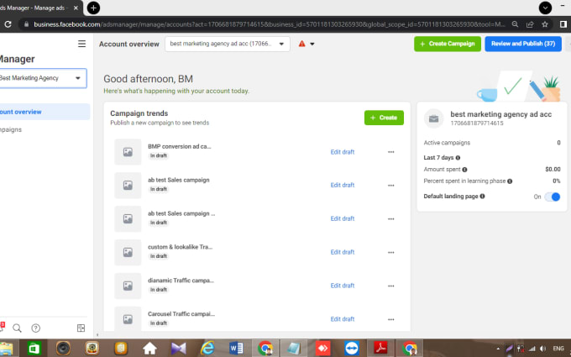
Task: Open TeamViewer from the taskbar
Action: tap(351, 349)
